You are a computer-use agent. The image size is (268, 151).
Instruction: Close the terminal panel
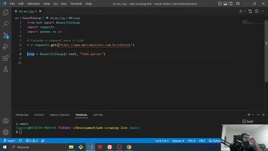click(x=263, y=115)
